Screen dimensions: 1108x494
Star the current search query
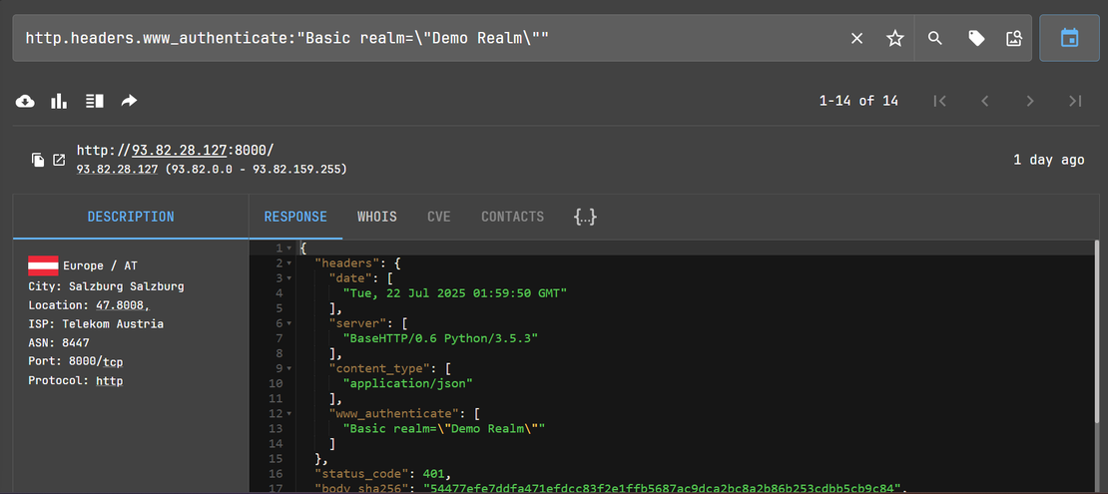[x=895, y=38]
